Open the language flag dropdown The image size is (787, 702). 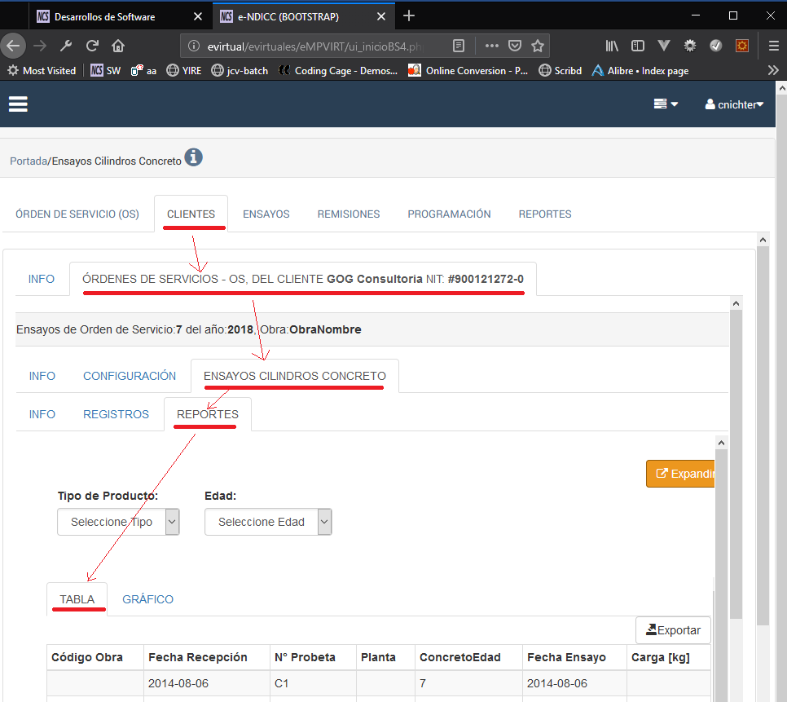(x=666, y=104)
